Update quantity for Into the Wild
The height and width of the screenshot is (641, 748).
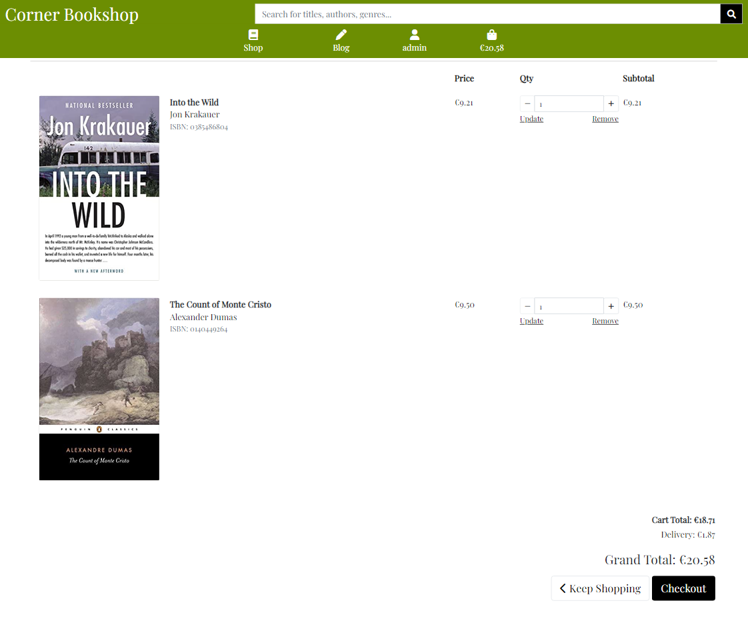pos(531,119)
